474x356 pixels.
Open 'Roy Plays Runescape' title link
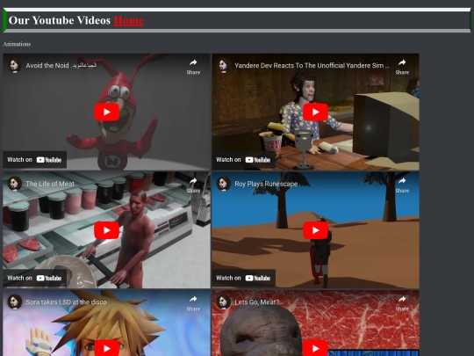coord(266,184)
